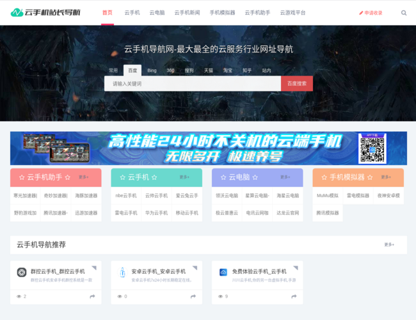Screen dimensions: 416x320
Task: Open the nbe云手机 link
Action: (x=126, y=196)
